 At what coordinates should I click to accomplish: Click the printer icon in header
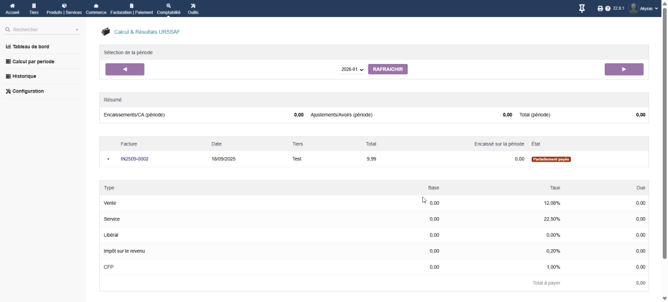(600, 8)
